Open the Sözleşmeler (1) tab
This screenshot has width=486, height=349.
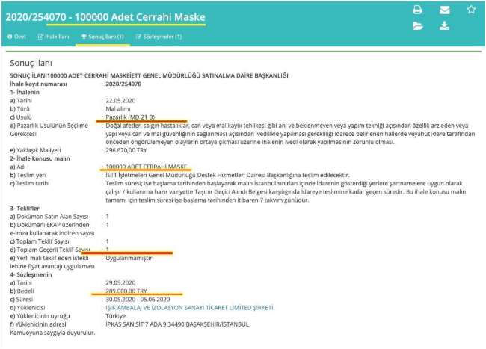pyautogui.click(x=162, y=36)
